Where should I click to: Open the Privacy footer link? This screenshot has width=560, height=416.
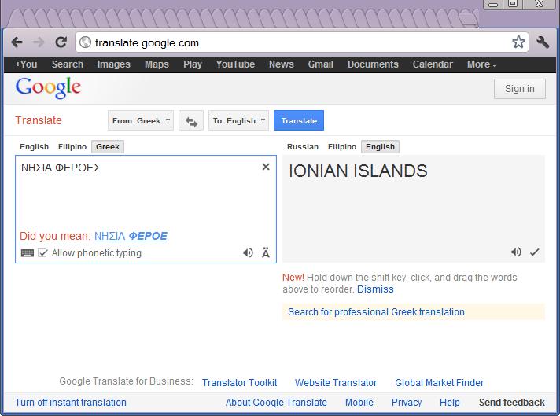coord(407,403)
